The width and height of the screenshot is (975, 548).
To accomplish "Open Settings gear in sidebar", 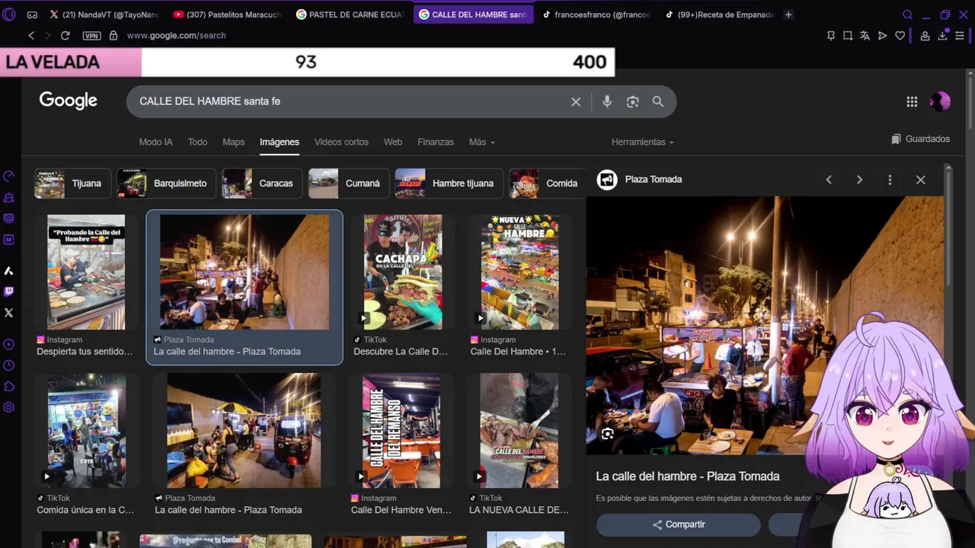I will pos(9,408).
